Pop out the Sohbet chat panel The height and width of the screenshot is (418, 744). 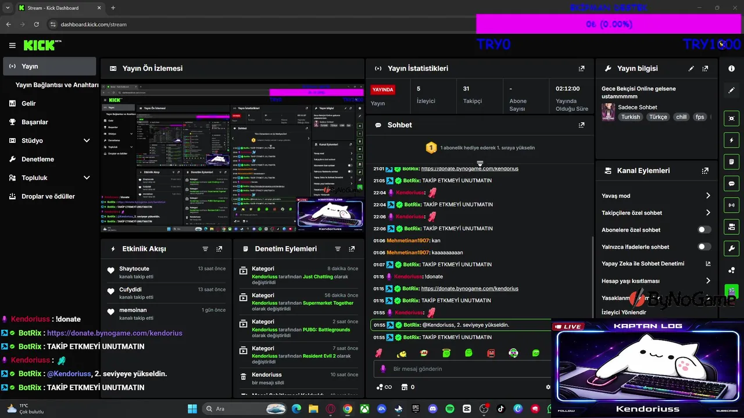581,125
